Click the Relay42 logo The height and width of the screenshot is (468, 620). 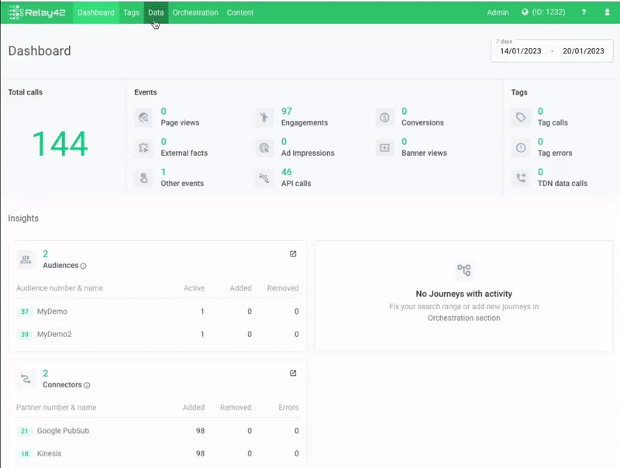(x=36, y=12)
